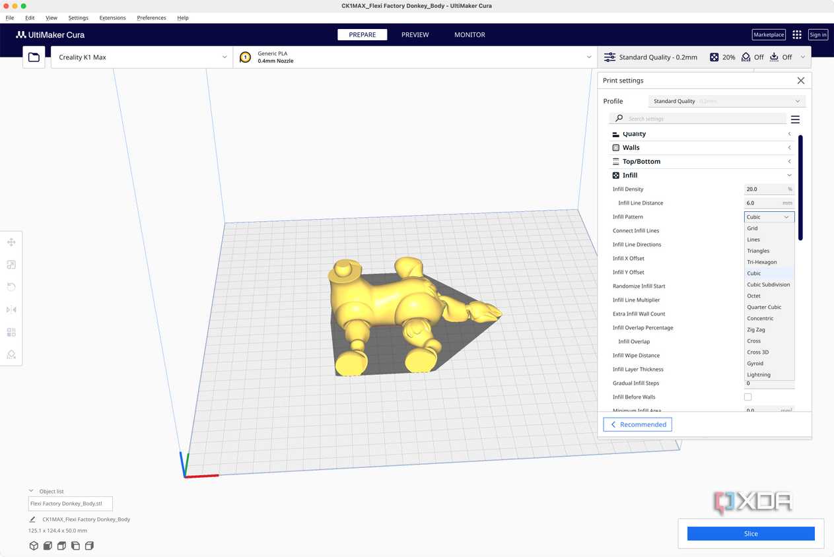Collapse the Infill Pattern Cubic dropdown
This screenshot has height=557, width=834.
tap(769, 217)
